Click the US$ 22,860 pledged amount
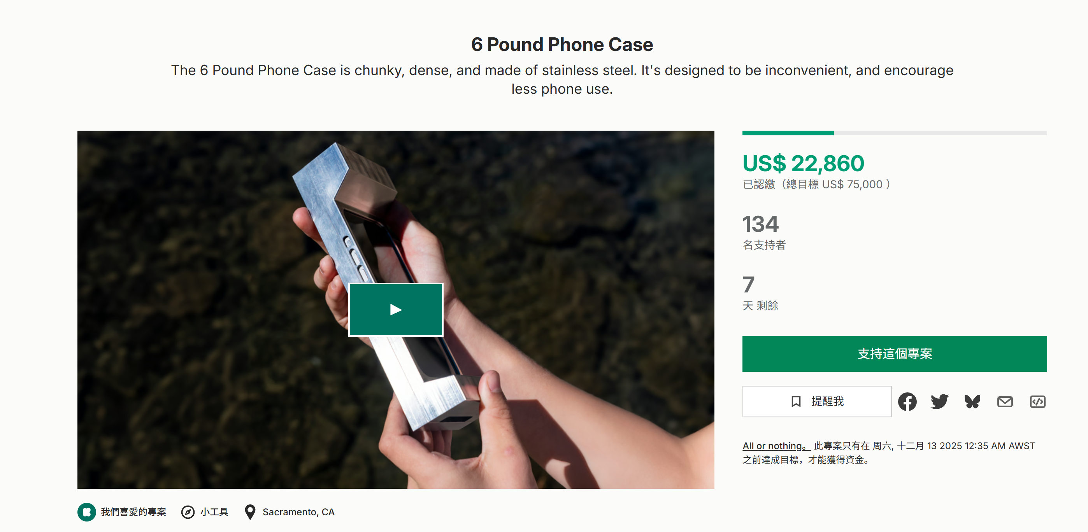The height and width of the screenshot is (532, 1088). pyautogui.click(x=803, y=163)
